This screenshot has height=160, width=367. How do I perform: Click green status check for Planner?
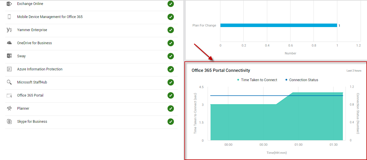tap(171, 109)
